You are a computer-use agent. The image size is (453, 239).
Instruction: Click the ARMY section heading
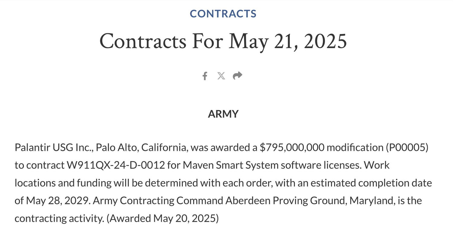(223, 114)
